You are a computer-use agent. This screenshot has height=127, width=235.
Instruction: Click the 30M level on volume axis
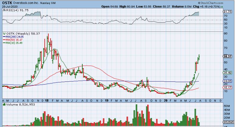click(x=227, y=114)
